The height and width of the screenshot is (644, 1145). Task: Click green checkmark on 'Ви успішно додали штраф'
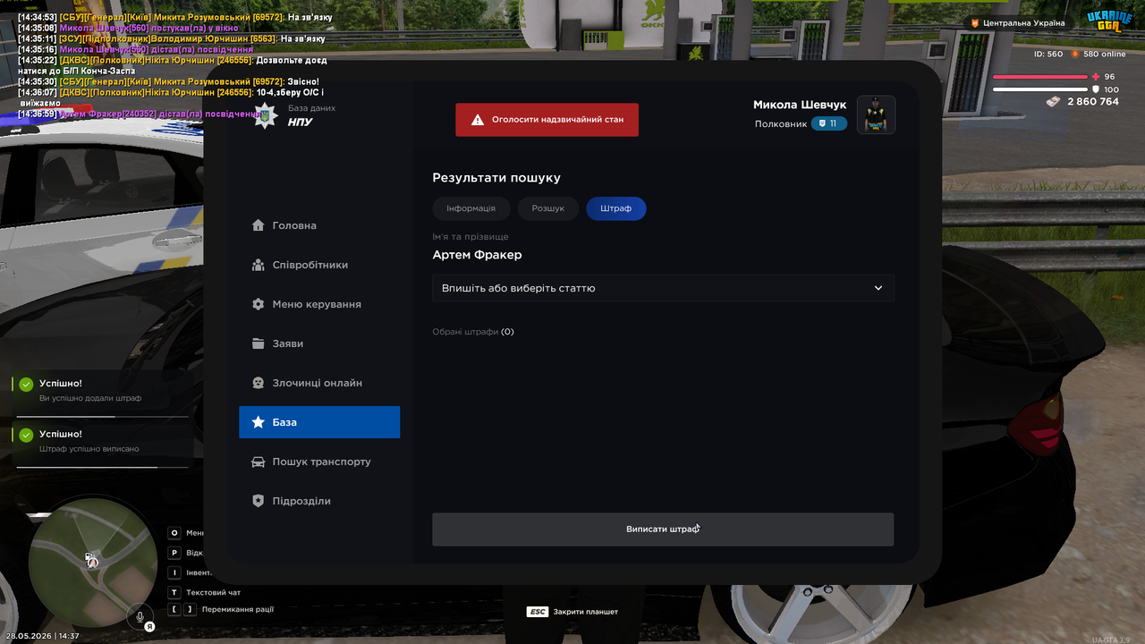pos(26,384)
